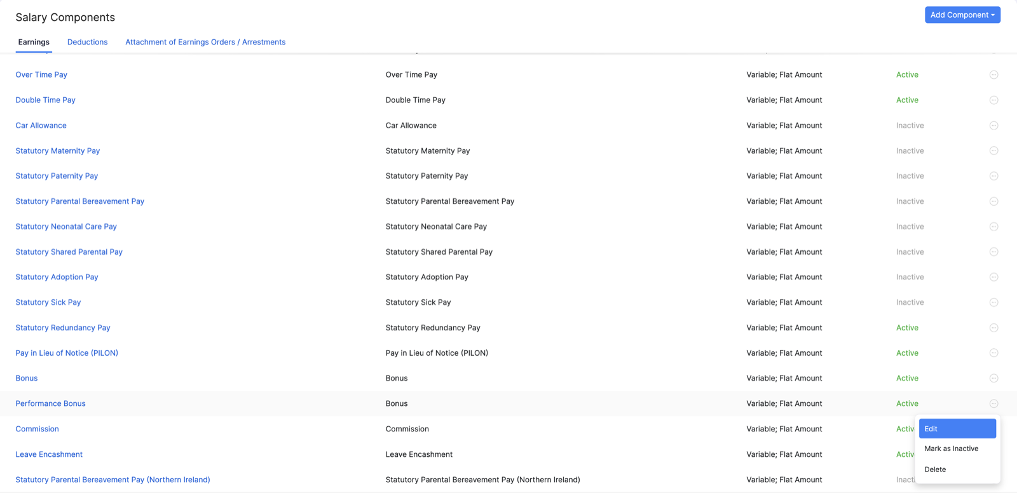Click Earning Type 'Bonus' in Performance Bonus row
This screenshot has height=493, width=1017.
tap(397, 403)
